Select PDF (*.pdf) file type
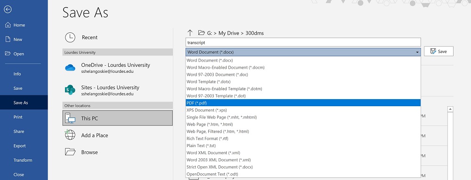471x180 pixels. click(303, 103)
